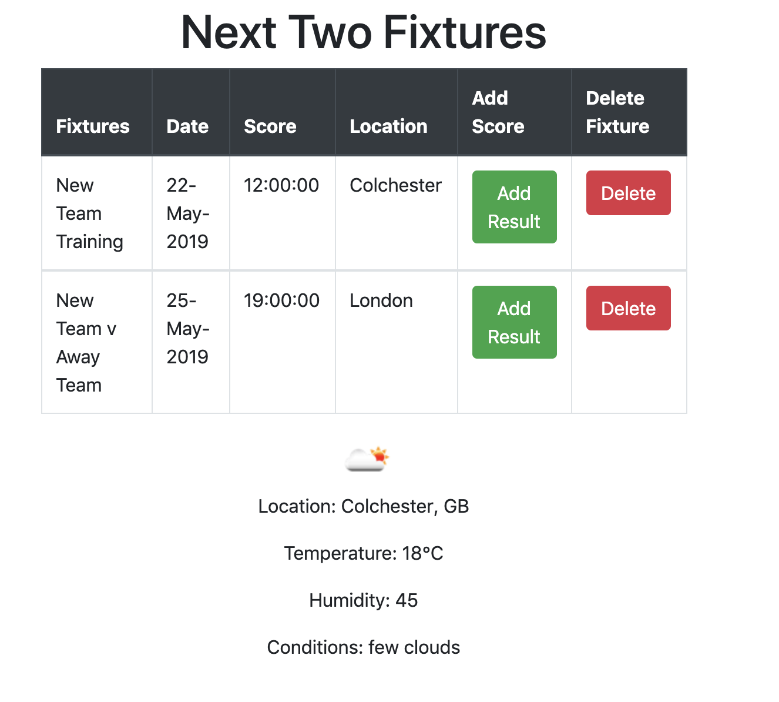779x702 pixels.
Task: Click the Next Two Fixtures heading
Action: point(364,32)
